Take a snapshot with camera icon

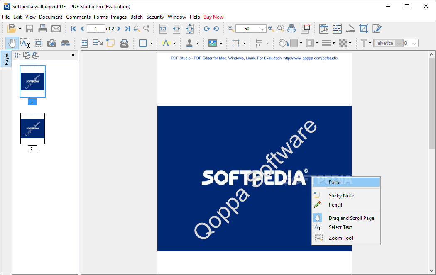pyautogui.click(x=52, y=43)
